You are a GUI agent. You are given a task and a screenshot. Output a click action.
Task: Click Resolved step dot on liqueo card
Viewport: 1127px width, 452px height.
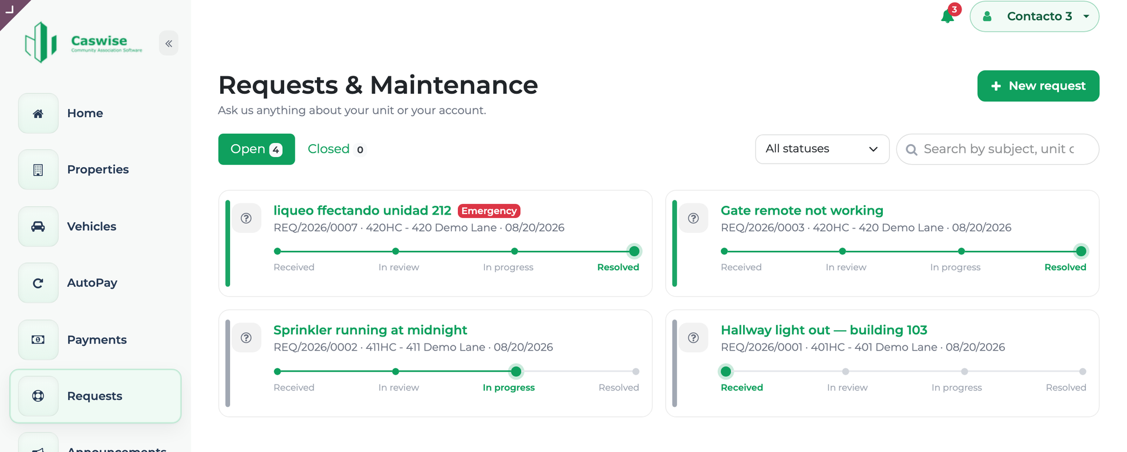pyautogui.click(x=634, y=252)
